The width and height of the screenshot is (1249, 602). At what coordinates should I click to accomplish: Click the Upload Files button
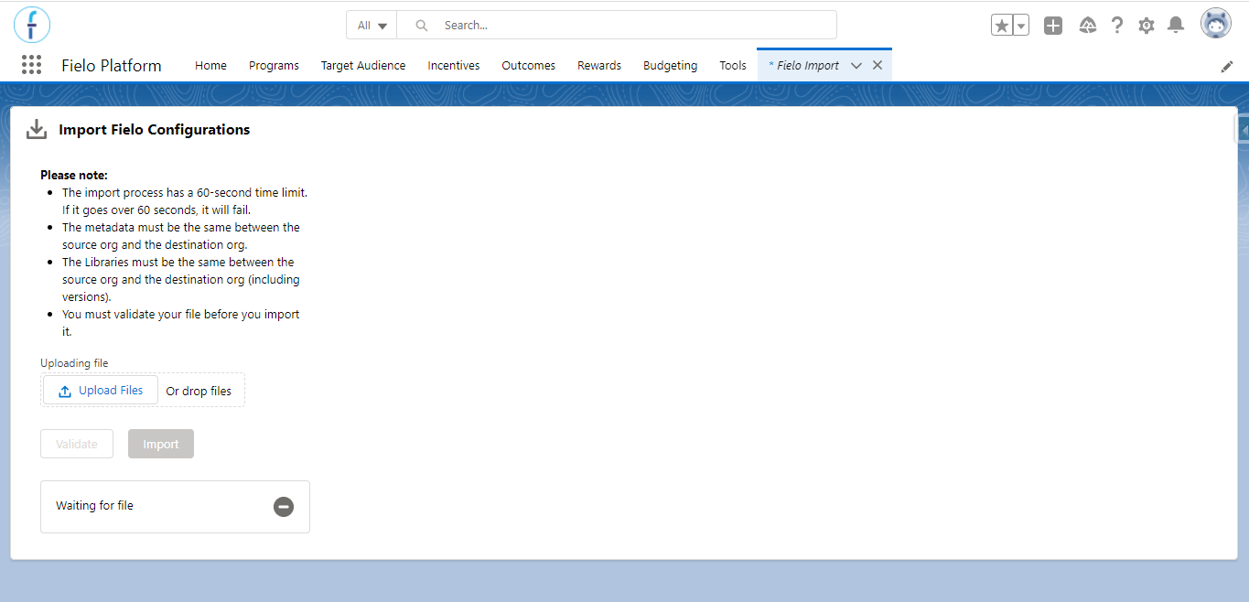101,391
